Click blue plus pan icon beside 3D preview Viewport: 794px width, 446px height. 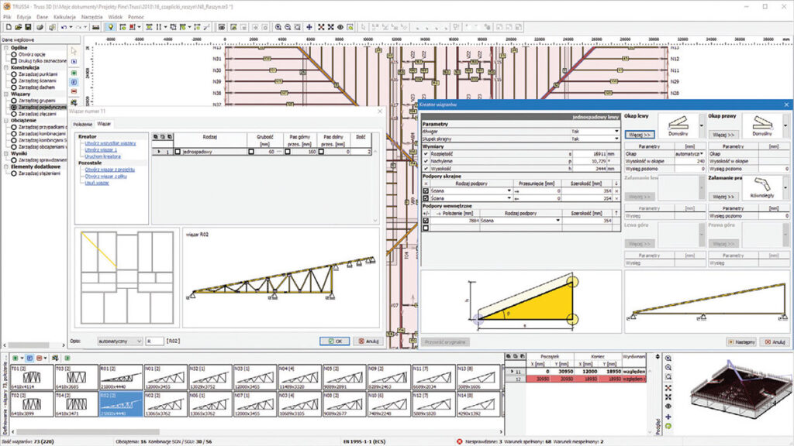coord(668,417)
